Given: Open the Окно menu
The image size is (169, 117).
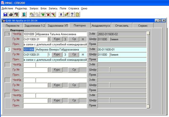Looking at the screenshot, I should tap(84, 8).
